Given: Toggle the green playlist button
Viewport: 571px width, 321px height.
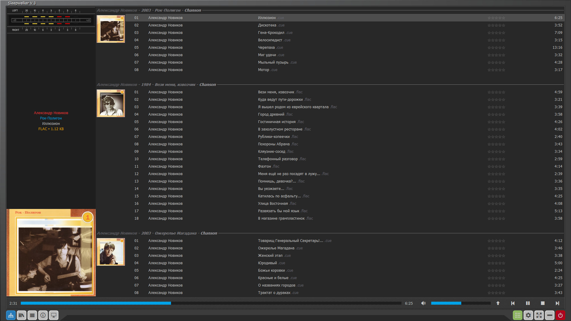Looking at the screenshot, I should 517,315.
